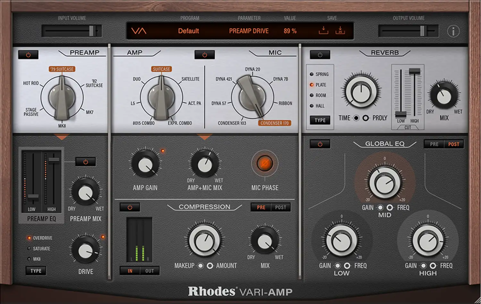Select the Saturate preamp mode

pyautogui.click(x=29, y=248)
